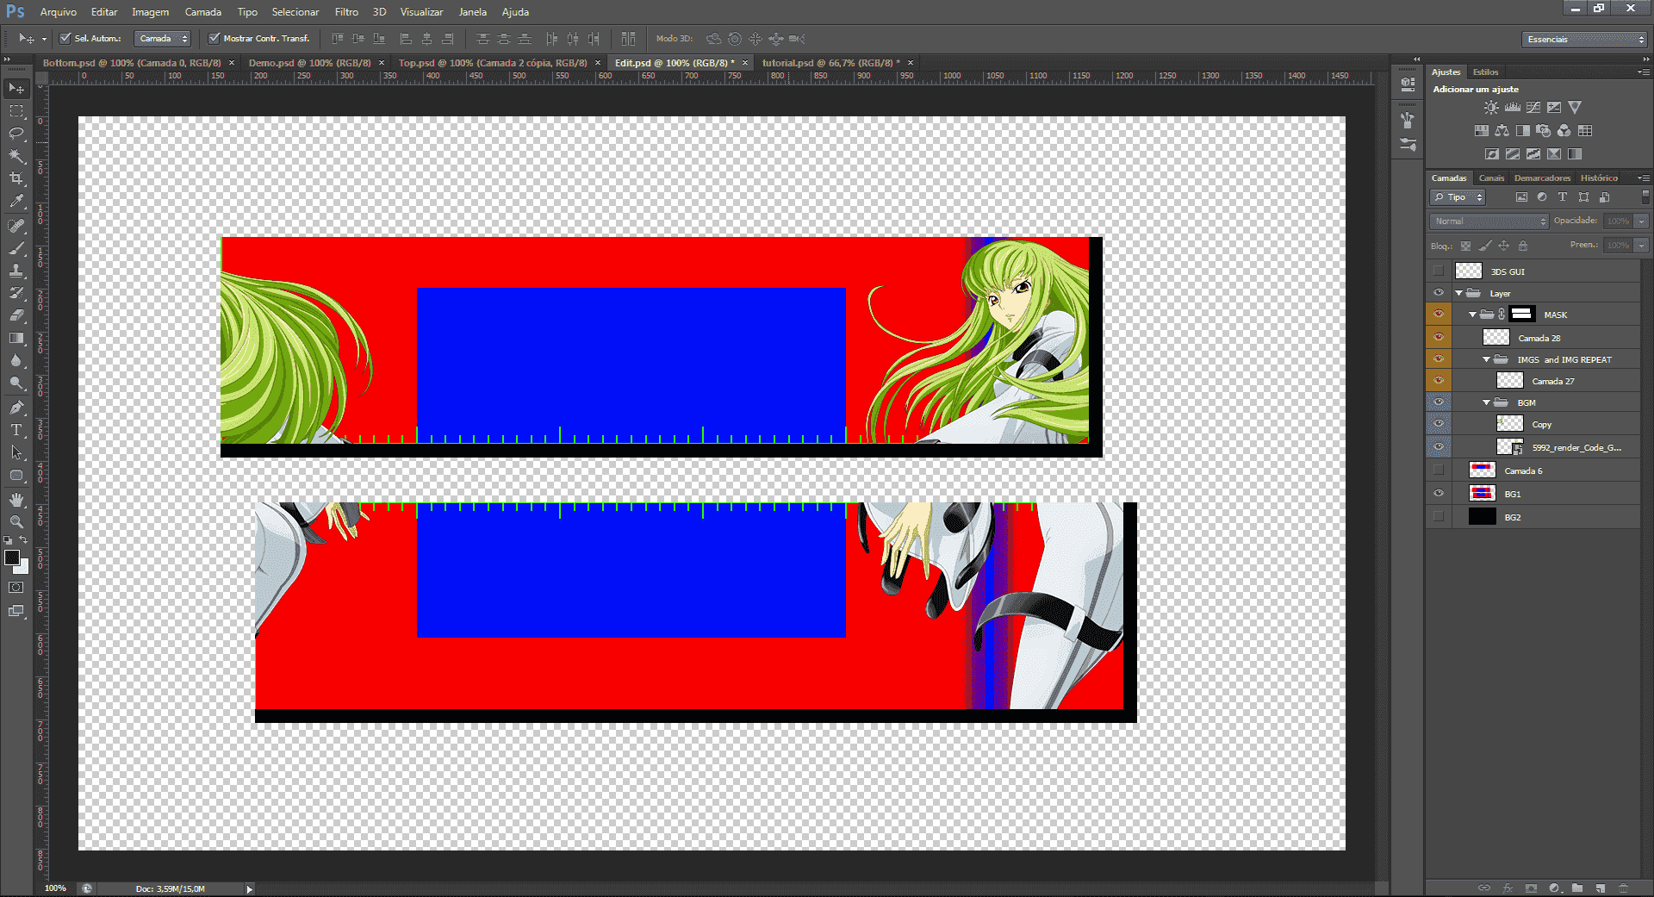Image resolution: width=1654 pixels, height=897 pixels.
Task: Show the BG2 layer
Action: [x=1439, y=517]
